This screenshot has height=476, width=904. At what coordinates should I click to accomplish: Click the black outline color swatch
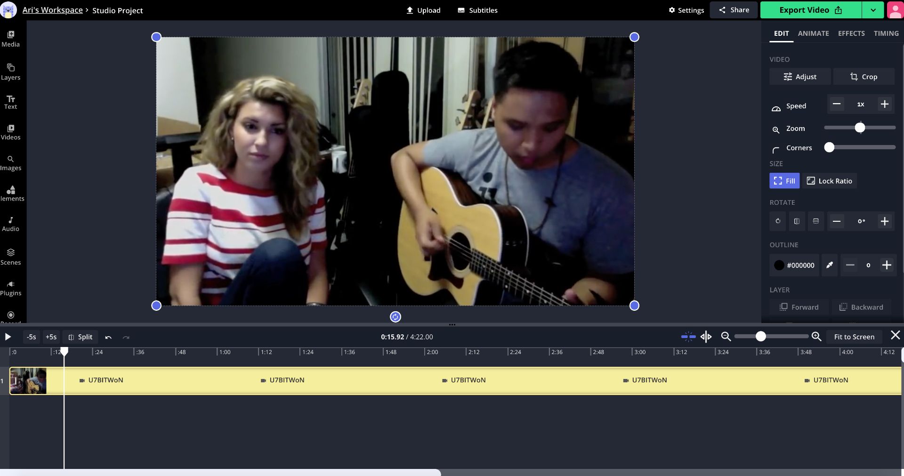[779, 265]
